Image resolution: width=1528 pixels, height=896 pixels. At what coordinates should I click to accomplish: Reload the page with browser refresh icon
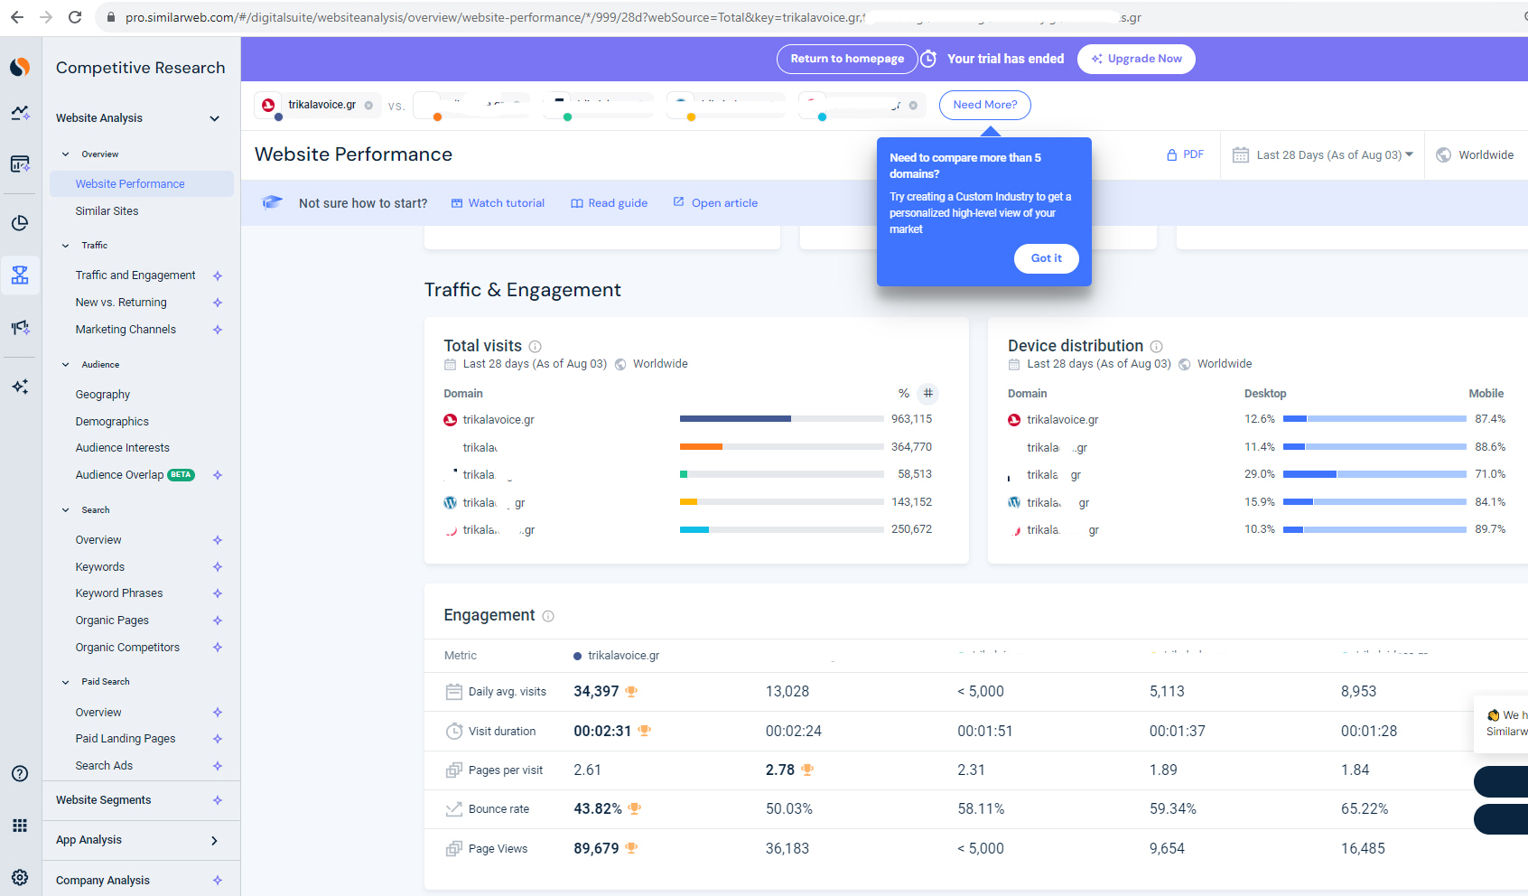tap(75, 17)
